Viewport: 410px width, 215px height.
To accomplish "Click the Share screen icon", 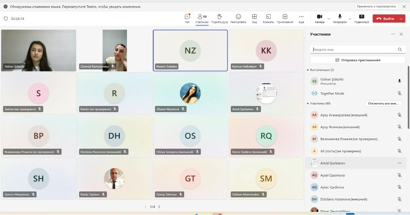I will tap(361, 17).
